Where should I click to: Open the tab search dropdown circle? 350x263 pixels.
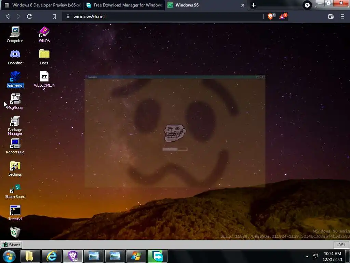pos(307,5)
